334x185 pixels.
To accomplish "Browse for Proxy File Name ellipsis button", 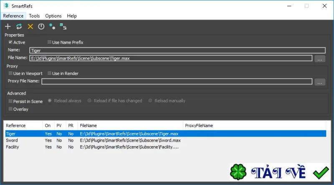I will [320, 82].
